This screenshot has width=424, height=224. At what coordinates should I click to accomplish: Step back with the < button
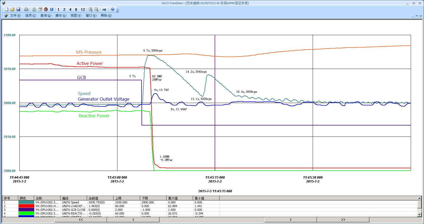[133, 220]
